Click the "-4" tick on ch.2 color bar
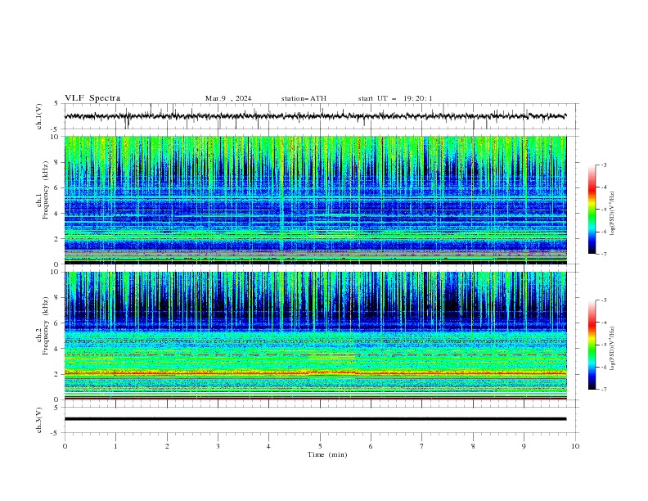Screen dimensions: 648x501 pos(604,323)
